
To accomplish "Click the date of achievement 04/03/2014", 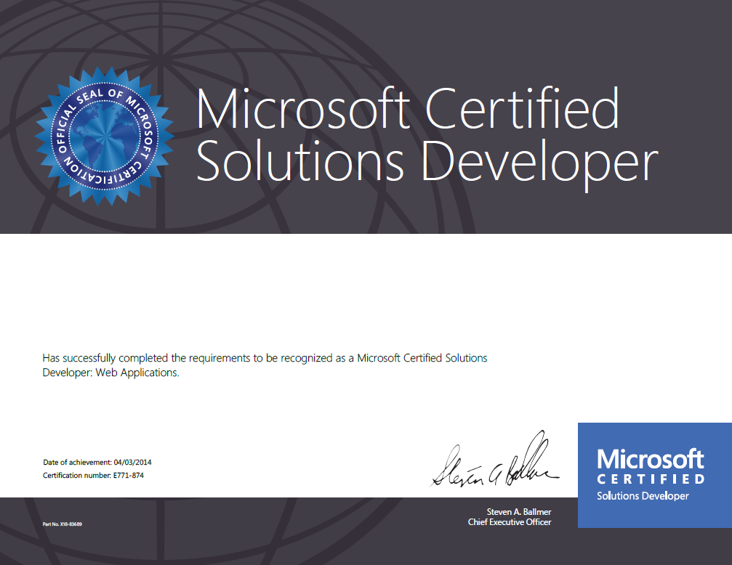I will [129, 462].
